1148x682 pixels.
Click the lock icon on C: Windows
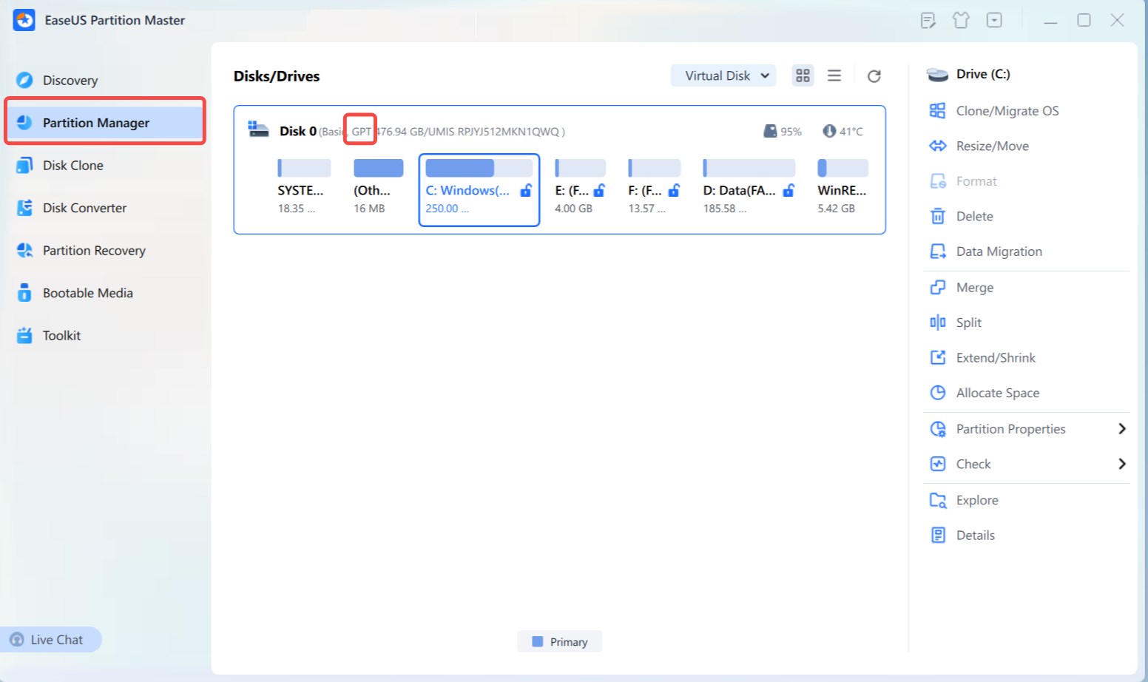click(x=526, y=190)
